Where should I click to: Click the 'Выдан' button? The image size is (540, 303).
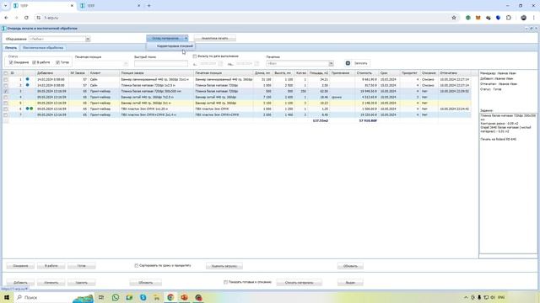click(350, 283)
